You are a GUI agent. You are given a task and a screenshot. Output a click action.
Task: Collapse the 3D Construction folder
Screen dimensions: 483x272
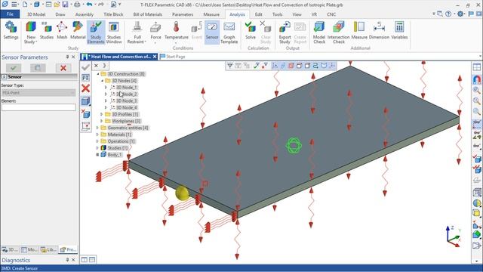click(x=98, y=74)
